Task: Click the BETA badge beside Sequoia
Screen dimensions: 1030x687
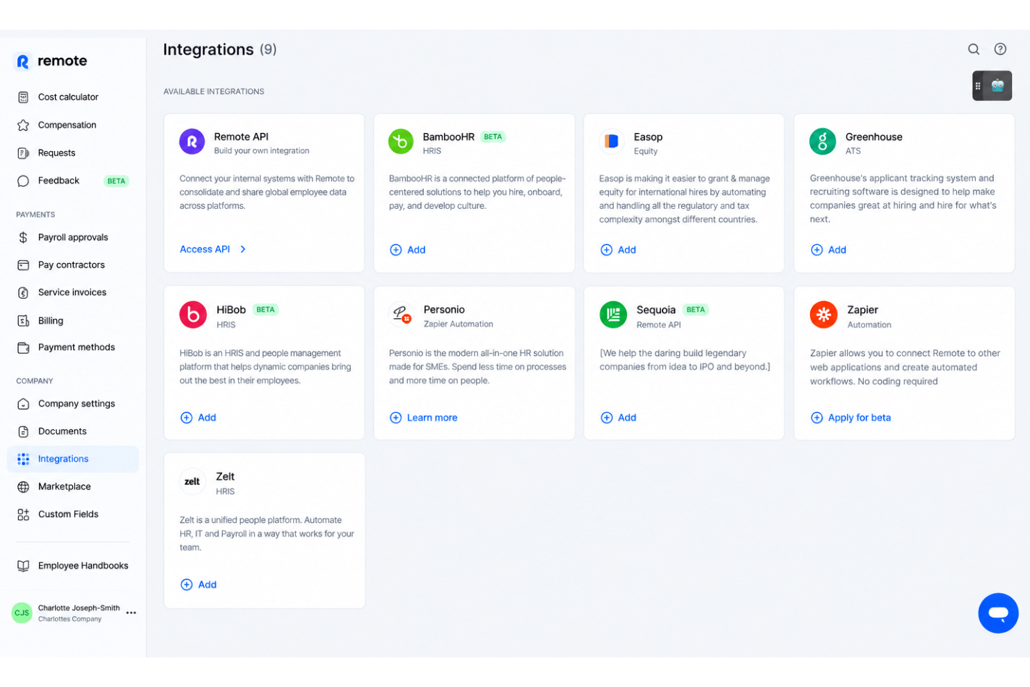Action: [x=695, y=310]
